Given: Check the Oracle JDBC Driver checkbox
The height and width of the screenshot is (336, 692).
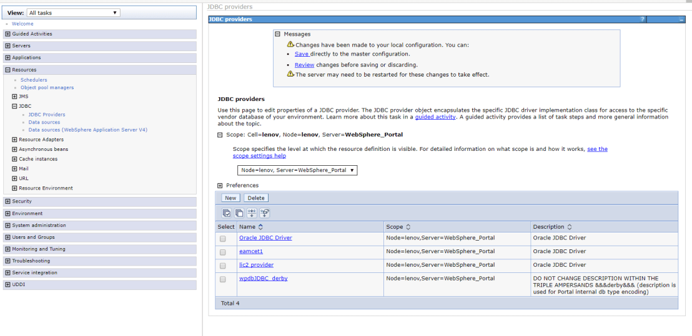Looking at the screenshot, I should [x=223, y=239].
